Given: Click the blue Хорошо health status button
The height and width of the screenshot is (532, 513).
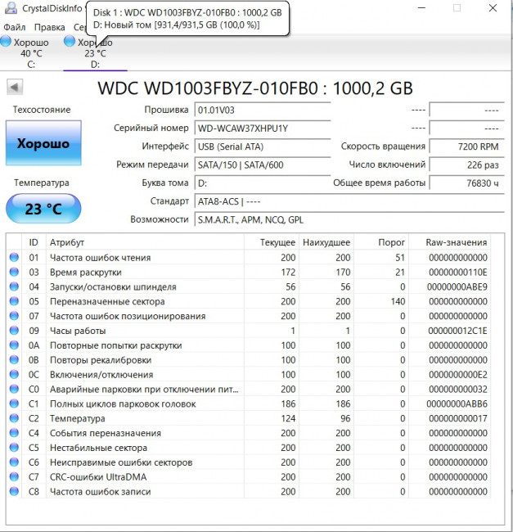Looking at the screenshot, I should coord(43,143).
